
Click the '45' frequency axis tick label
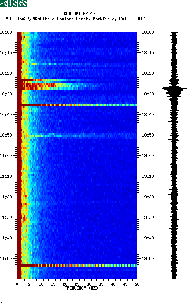[125, 284]
